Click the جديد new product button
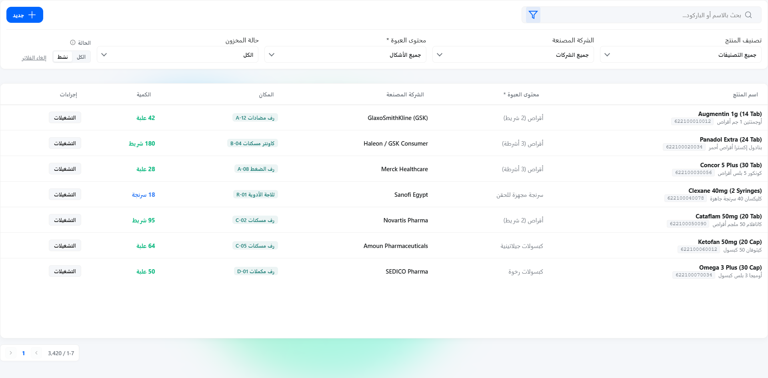The height and width of the screenshot is (378, 768). (x=25, y=15)
